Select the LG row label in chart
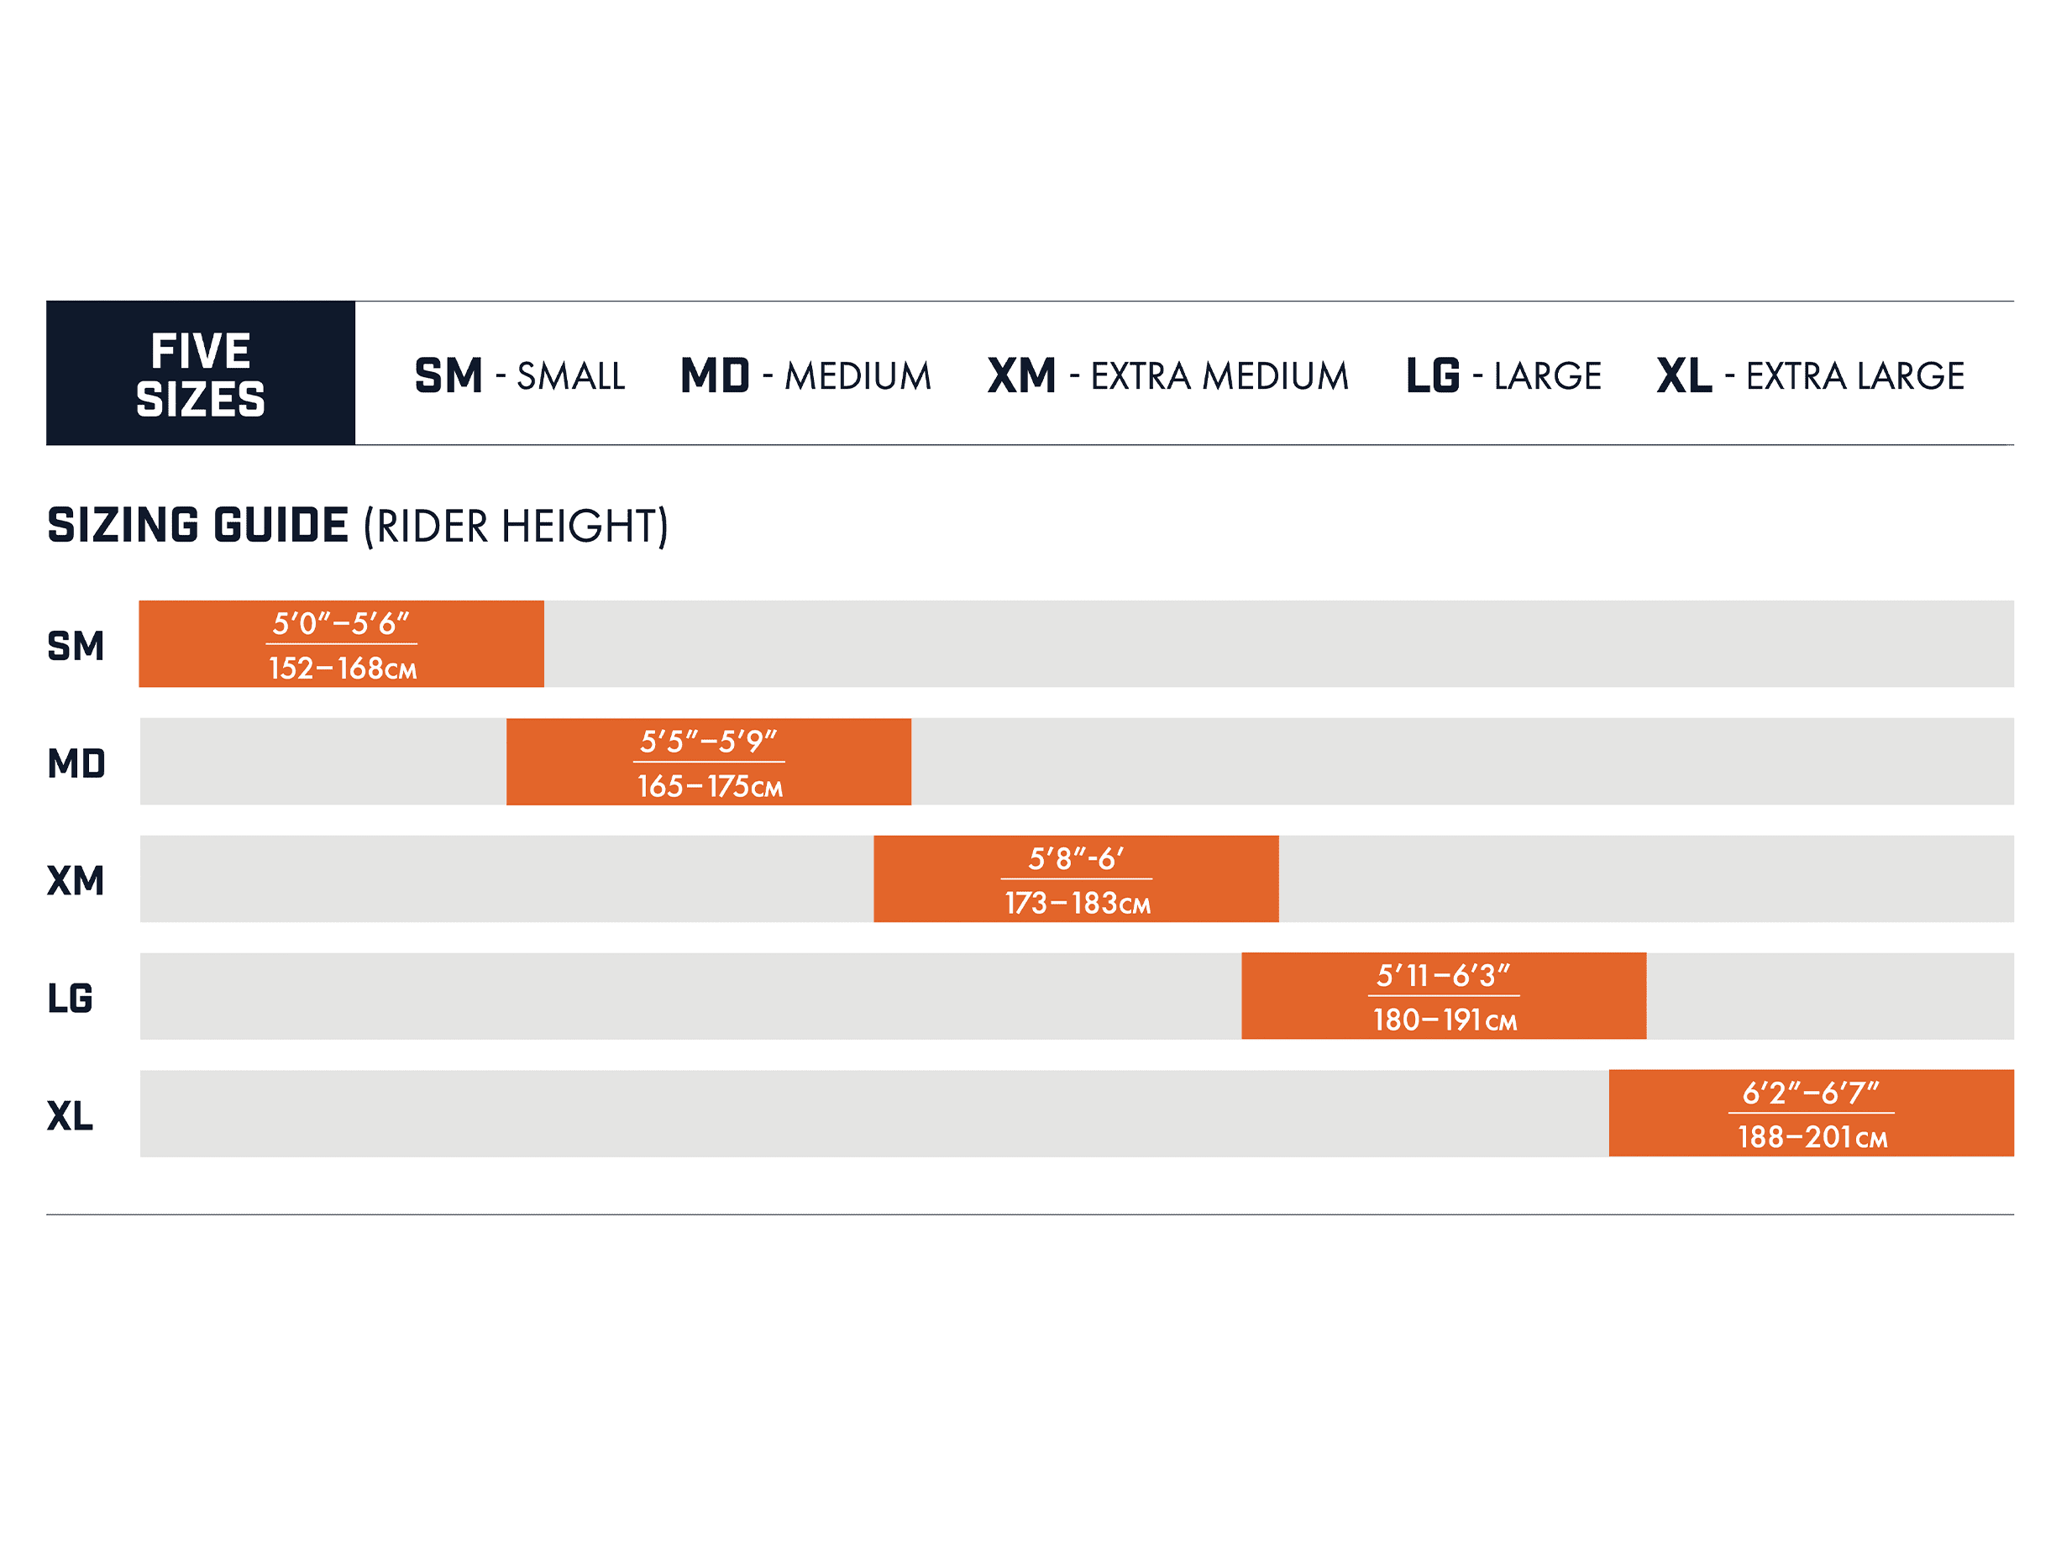The width and height of the screenshot is (2056, 1542). [71, 999]
